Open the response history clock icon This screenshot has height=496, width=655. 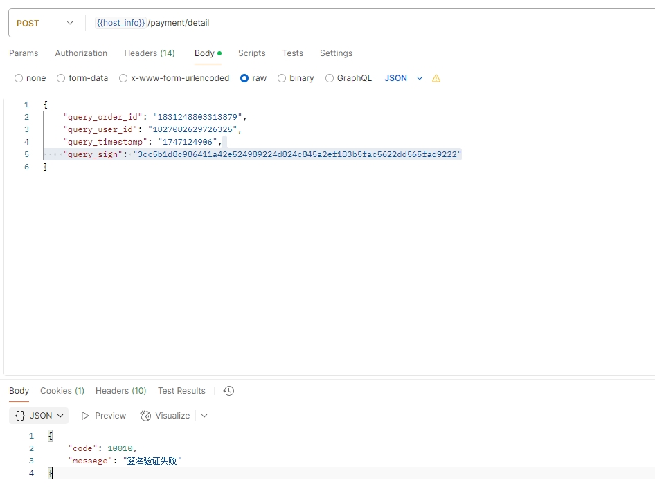click(x=229, y=391)
